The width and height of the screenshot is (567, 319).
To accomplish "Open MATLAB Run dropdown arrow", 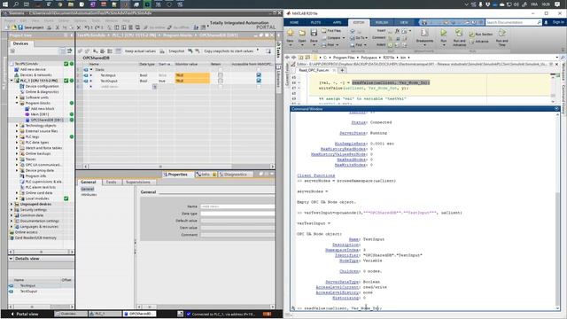I will pos(444,45).
